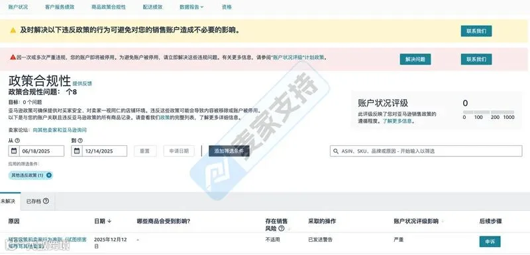Image resolution: width=530 pixels, height=255 pixels.
Task: Switch to 商品政策合规性 tab
Action: pos(109,7)
